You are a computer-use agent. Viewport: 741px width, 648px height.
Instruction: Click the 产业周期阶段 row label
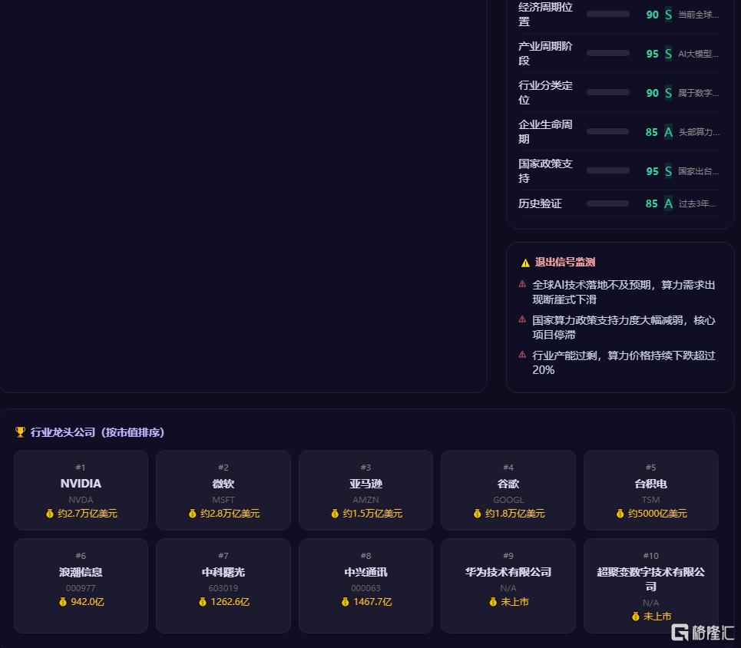pyautogui.click(x=545, y=54)
